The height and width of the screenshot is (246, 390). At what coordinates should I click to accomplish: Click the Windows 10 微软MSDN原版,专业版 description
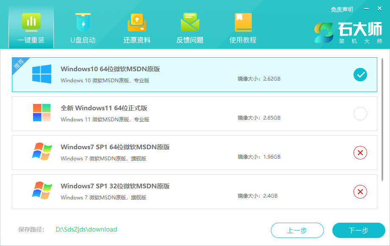(105, 81)
